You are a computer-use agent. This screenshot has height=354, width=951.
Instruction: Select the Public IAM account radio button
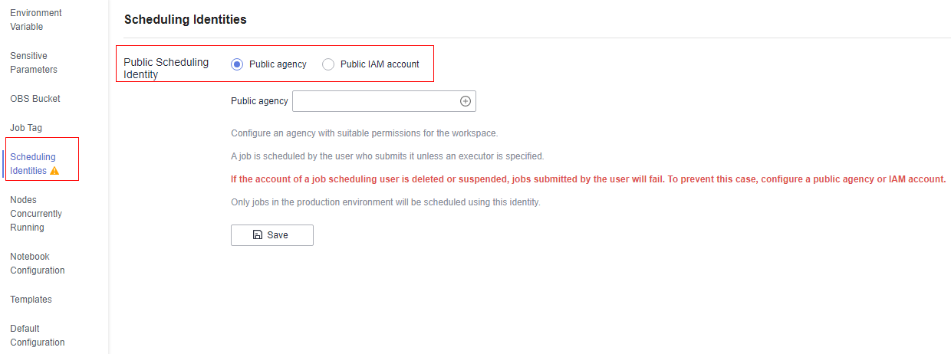coord(328,64)
